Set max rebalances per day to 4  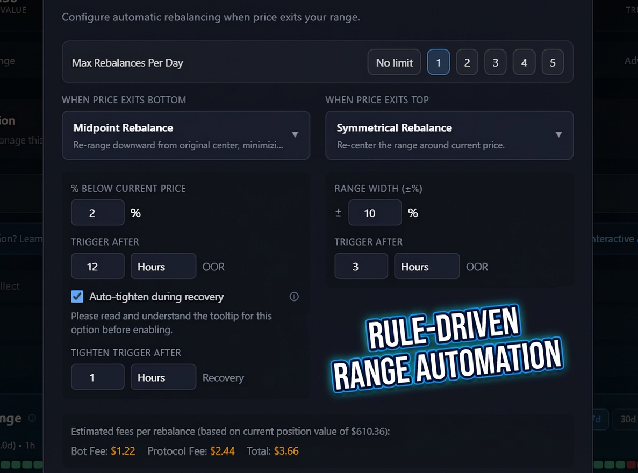click(524, 62)
